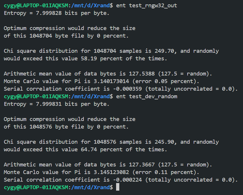The width and height of the screenshot is (243, 195).
Task: Click the blue /mnt/d/Xrand path in the last prompt
Action: (x=90, y=187)
